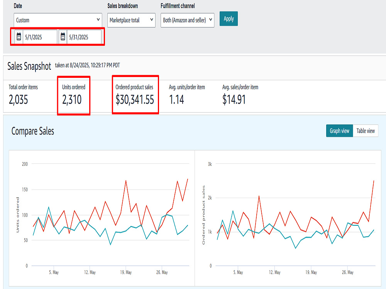Click the 5/31/2025 end date field
Screen dimensions: 386x289
[84, 37]
